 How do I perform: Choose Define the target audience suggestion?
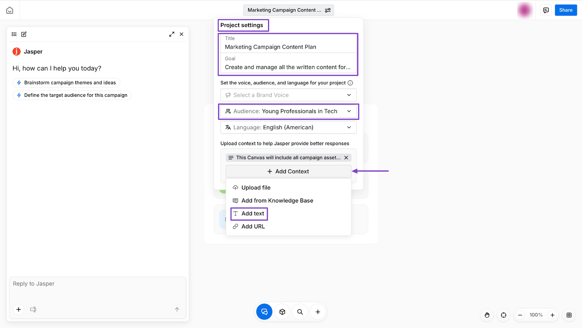coord(72,95)
